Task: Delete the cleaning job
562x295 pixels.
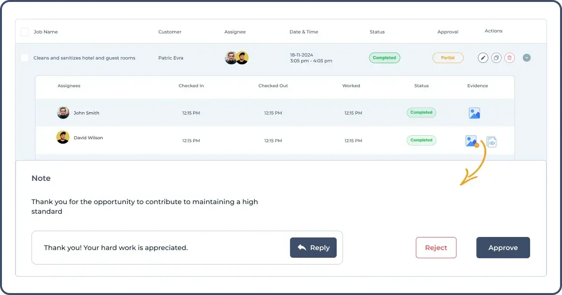Action: click(509, 58)
